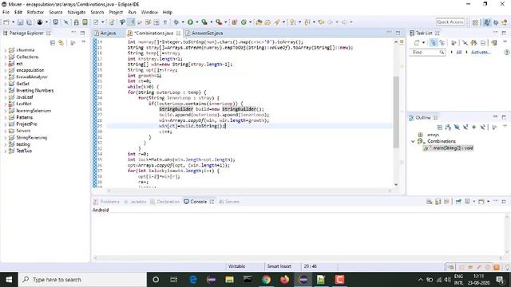Click the All filter in Task List

click(458, 52)
